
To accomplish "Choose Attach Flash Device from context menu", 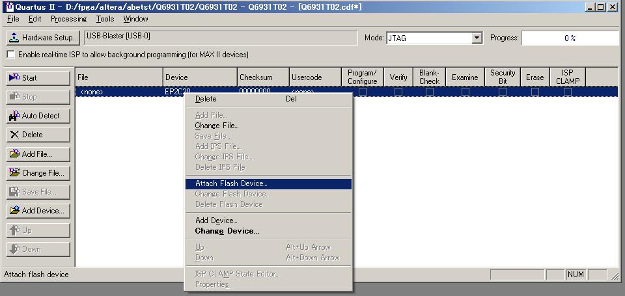I will (268, 183).
